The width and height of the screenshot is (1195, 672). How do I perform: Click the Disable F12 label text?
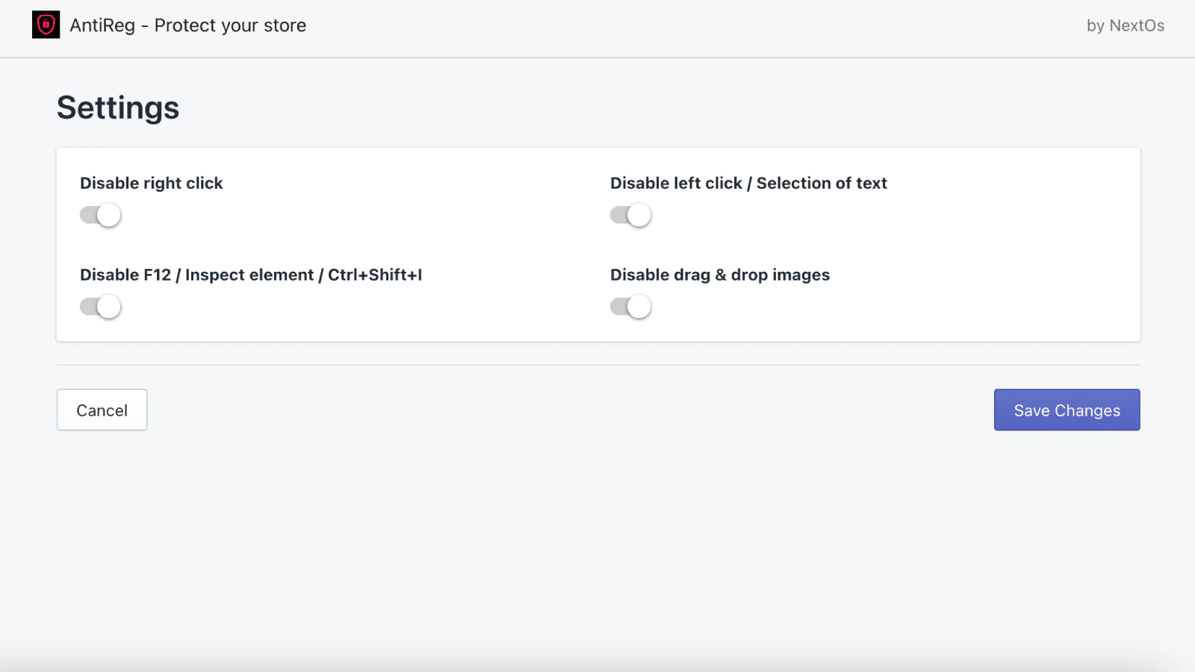tap(125, 275)
